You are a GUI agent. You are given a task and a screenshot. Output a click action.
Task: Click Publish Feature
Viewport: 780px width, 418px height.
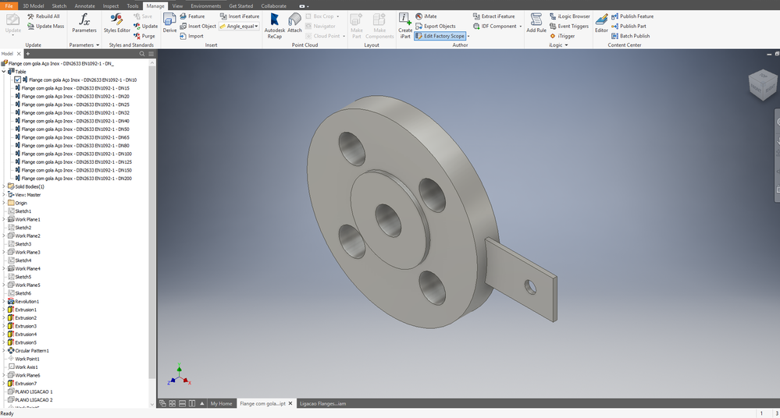click(x=632, y=16)
